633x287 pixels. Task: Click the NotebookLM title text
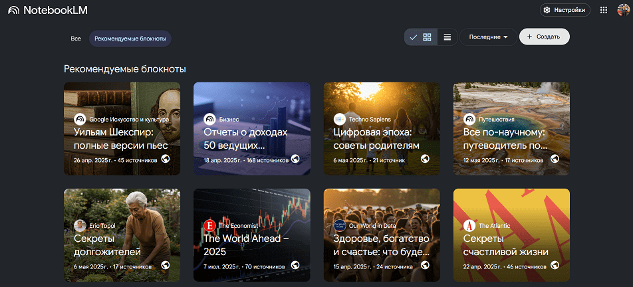(55, 11)
